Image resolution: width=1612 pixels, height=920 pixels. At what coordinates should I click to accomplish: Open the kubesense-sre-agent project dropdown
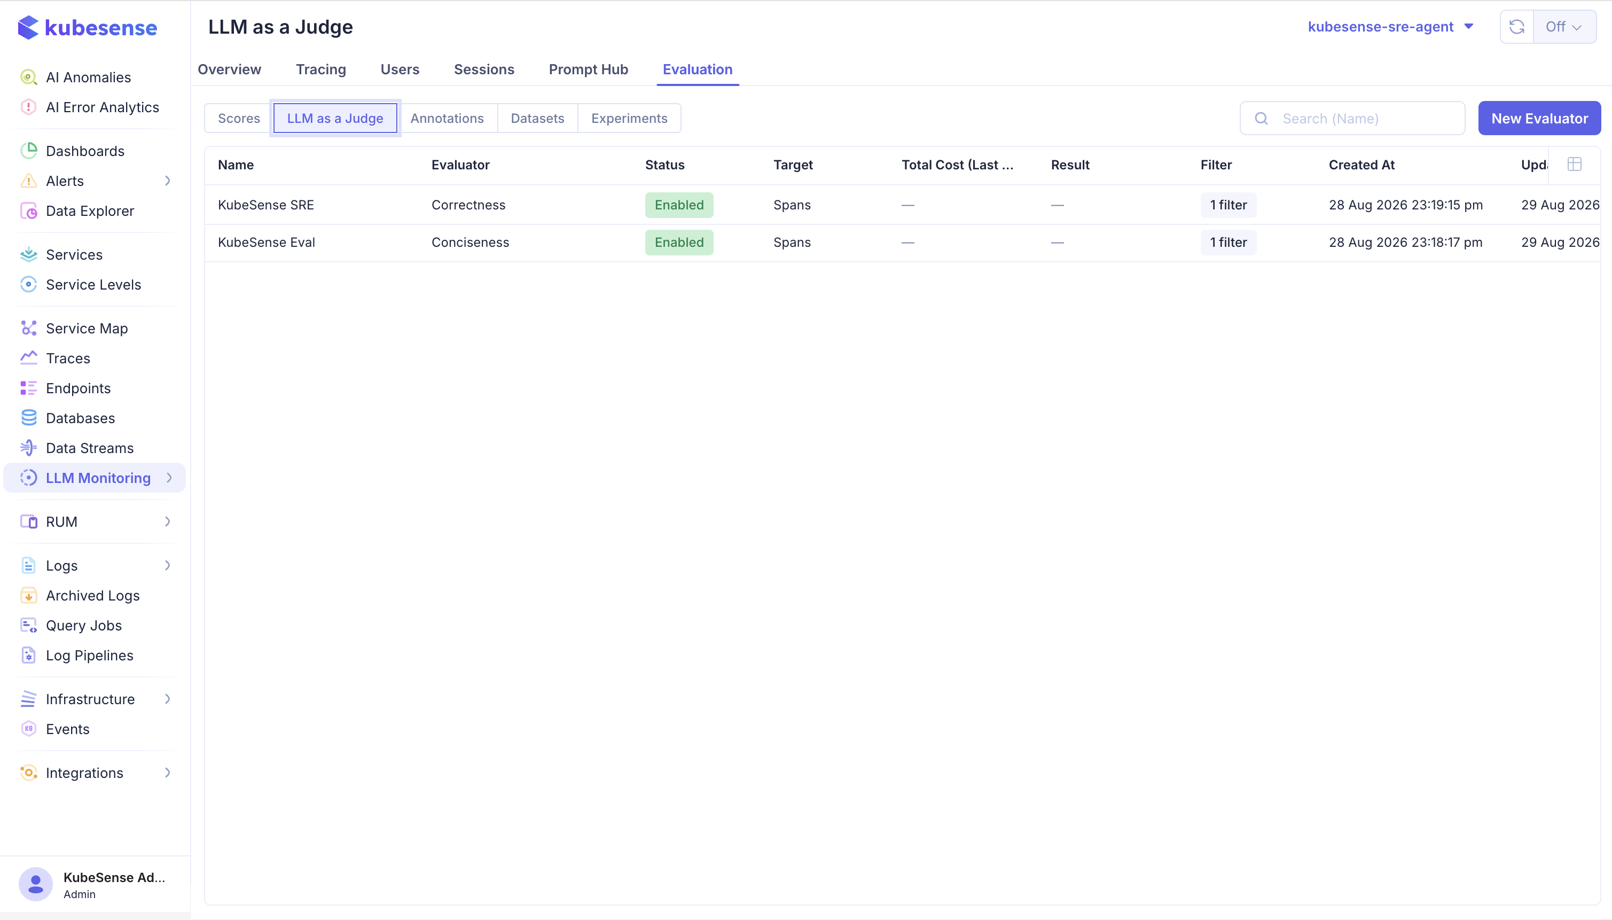pyautogui.click(x=1390, y=27)
